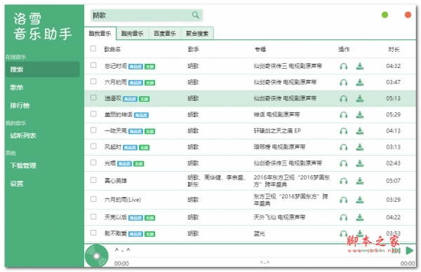Click the song title 真心英雄
Viewport: 421px width, 272px height.
[116, 181]
